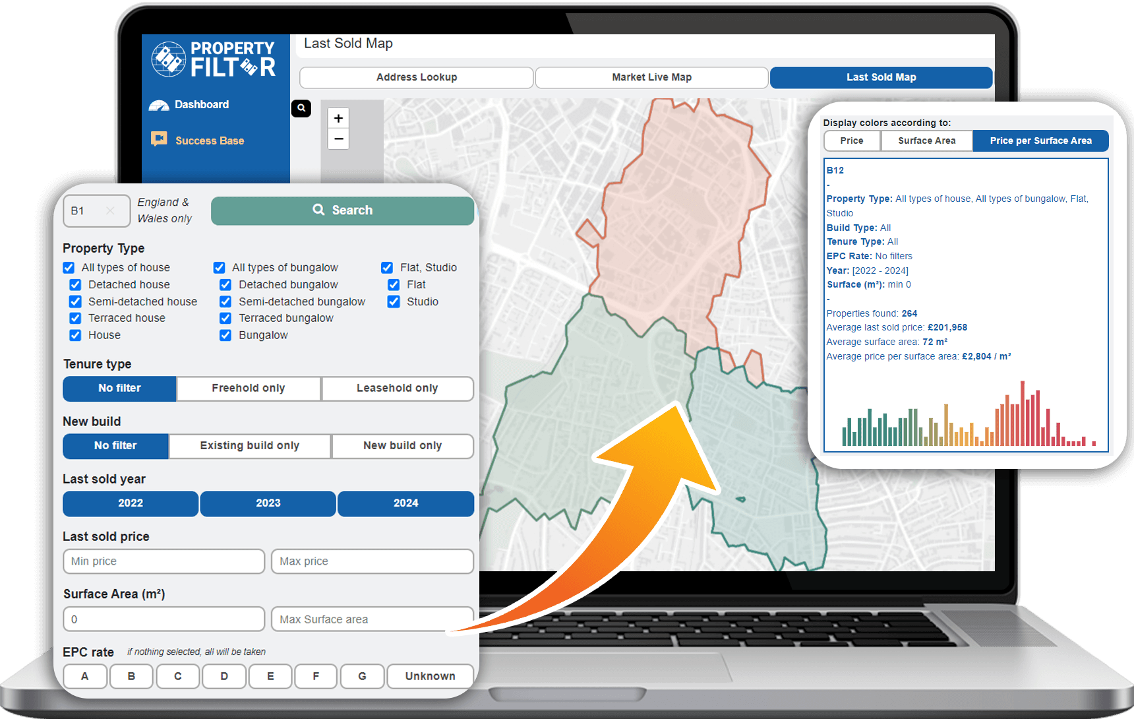
Task: Toggle the Studio checkbox
Action: coord(394,301)
